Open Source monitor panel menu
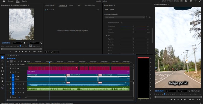203x104 pixels. (29, 5)
